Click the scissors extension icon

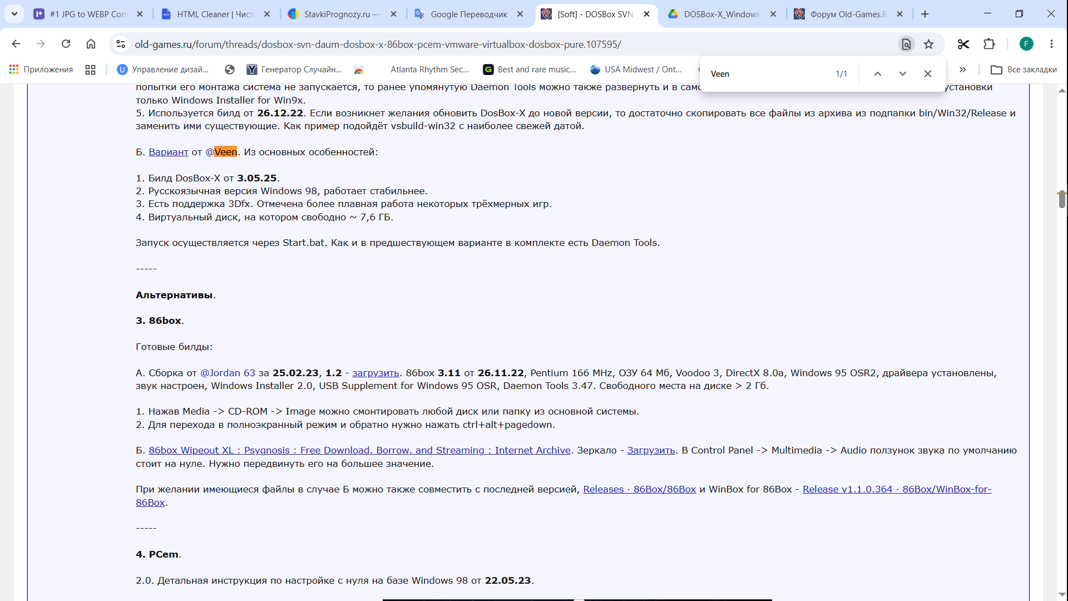coord(963,44)
